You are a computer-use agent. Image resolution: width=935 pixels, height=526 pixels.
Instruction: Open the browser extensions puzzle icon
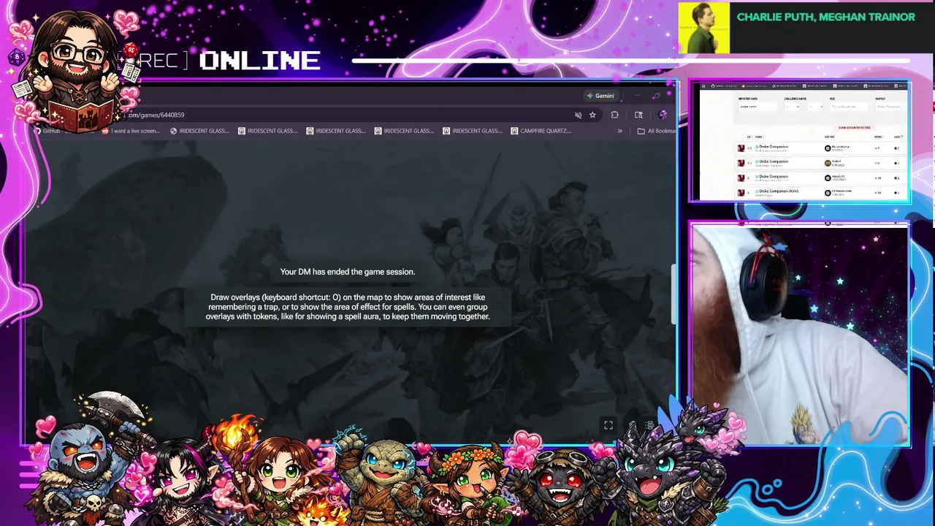[614, 115]
